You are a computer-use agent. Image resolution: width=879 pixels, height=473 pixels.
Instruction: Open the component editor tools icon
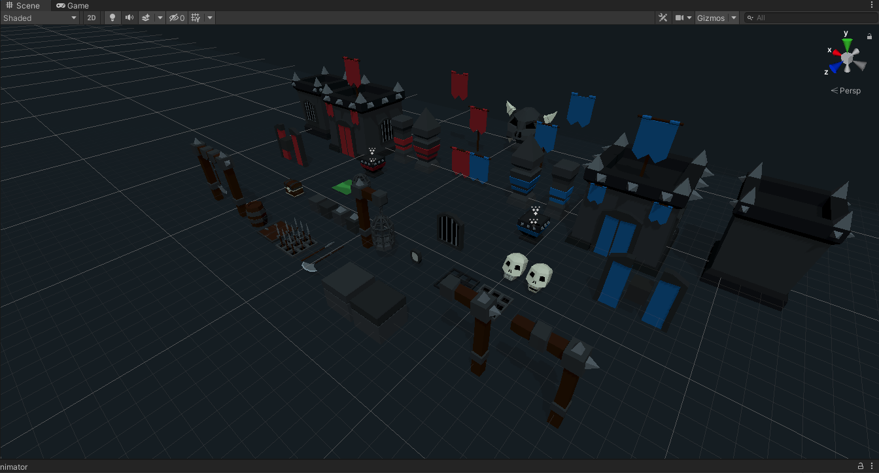[x=663, y=18]
